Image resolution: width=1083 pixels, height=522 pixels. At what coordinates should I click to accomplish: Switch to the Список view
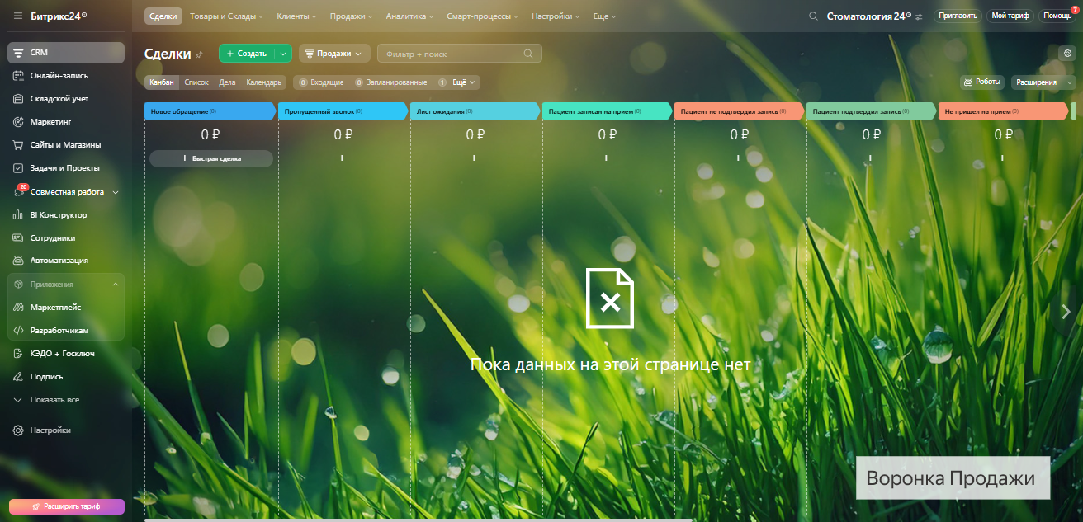pos(196,82)
